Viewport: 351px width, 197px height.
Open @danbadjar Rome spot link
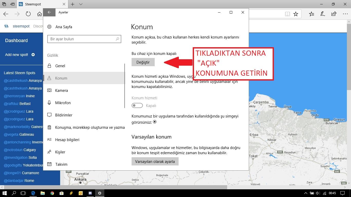[19, 181]
